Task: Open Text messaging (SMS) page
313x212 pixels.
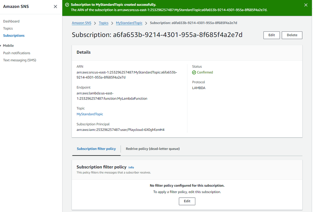Action: tap(20, 60)
